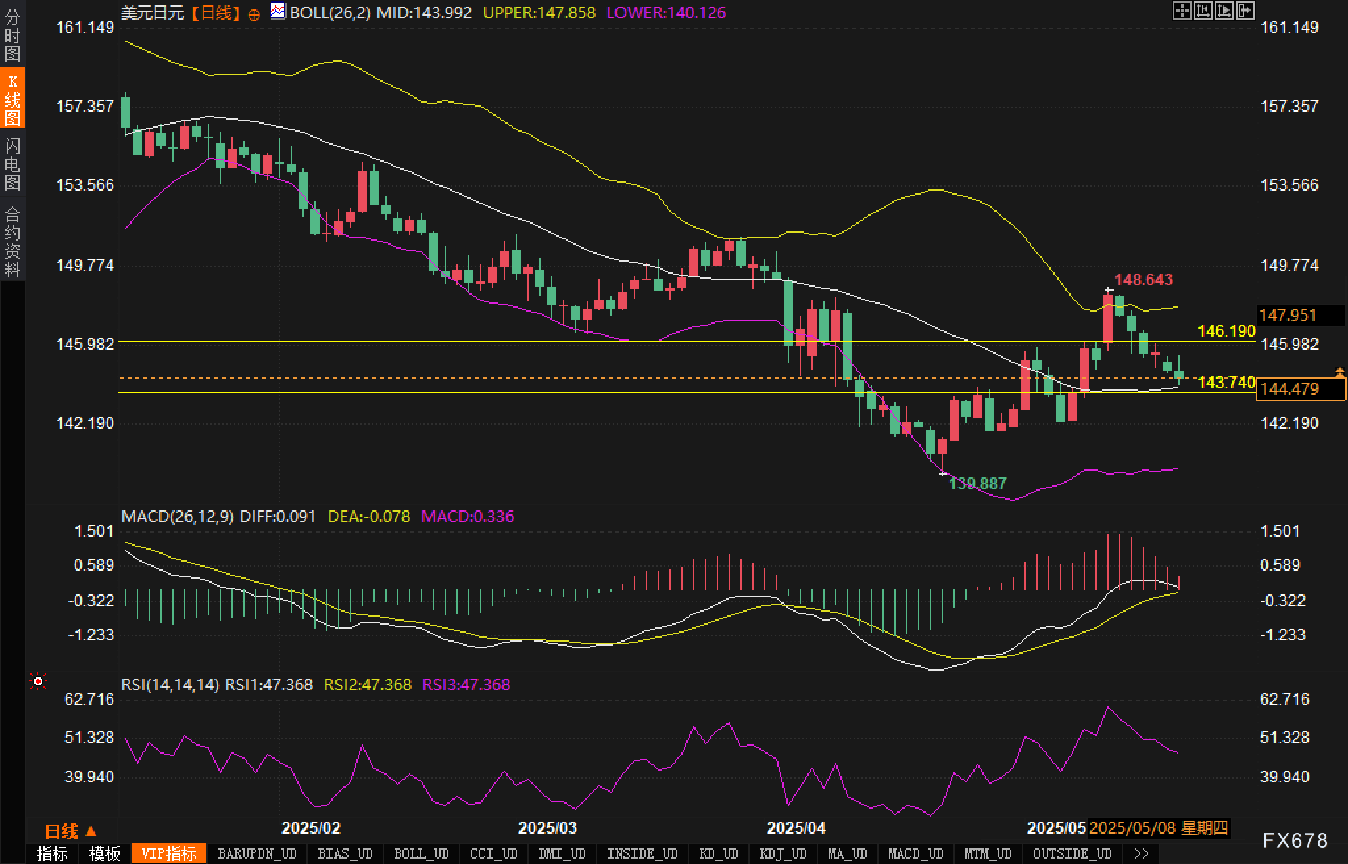Viewport: 1348px width, 864px height.
Task: Expand more indicators with >> arrows
Action: point(1142,853)
